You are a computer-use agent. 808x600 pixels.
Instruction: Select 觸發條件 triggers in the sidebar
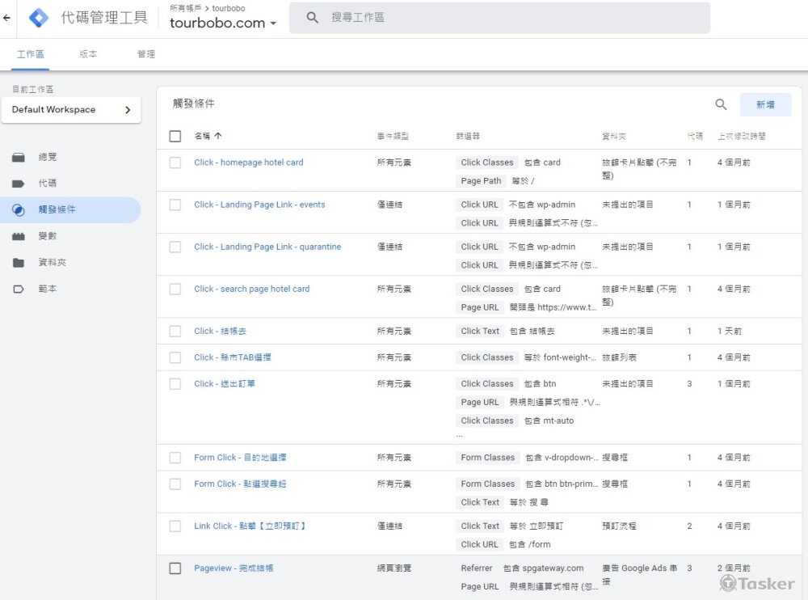[x=70, y=209]
